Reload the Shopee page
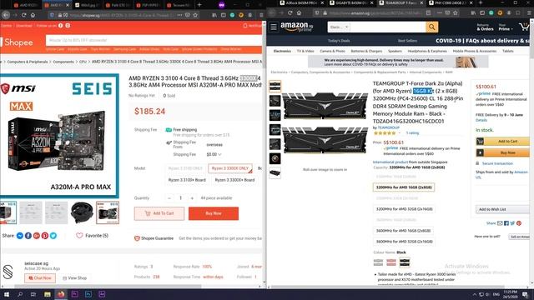Image resolution: width=534 pixels, height=300 pixels. 24,15
